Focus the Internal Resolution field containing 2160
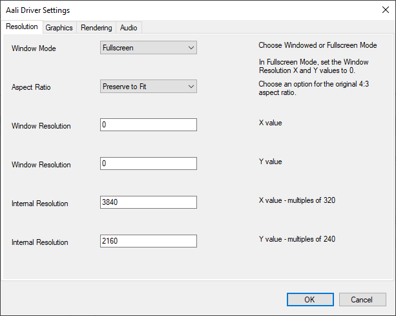The width and height of the screenshot is (396, 316). point(149,241)
